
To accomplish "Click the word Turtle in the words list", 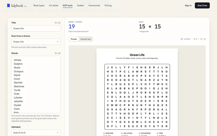I will [x=17, y=90].
